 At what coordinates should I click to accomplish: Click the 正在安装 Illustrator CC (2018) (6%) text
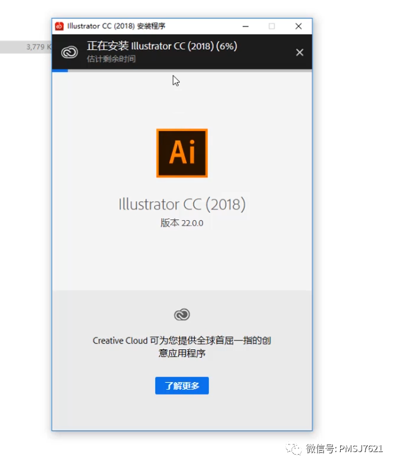pos(162,46)
